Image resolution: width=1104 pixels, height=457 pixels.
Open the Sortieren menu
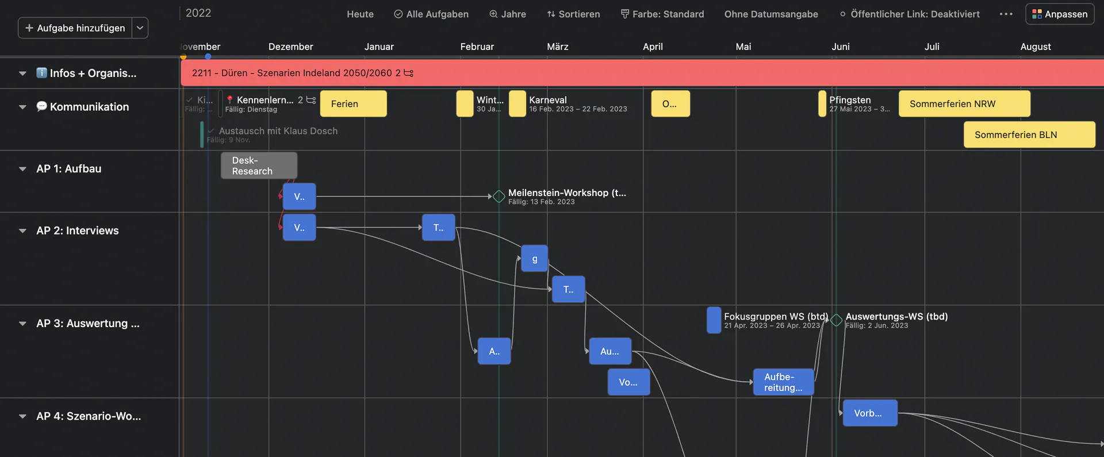573,14
